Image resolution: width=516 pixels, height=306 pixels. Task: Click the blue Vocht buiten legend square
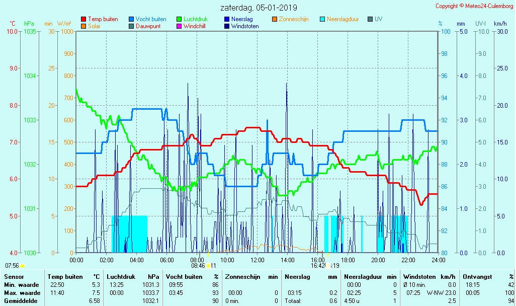pos(131,20)
